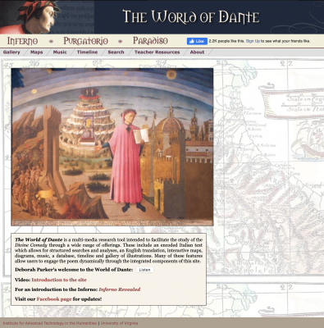324x328 pixels.
Task: Open the Timeline page
Action: (87, 52)
